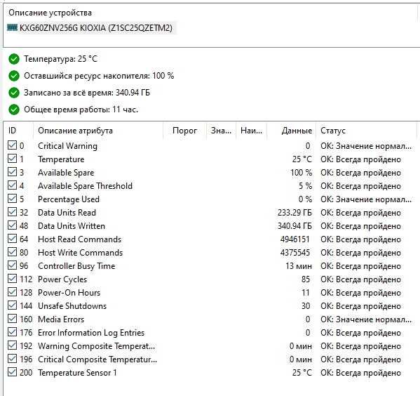Sort by the ID column header
The height and width of the screenshot is (396, 420).
(18, 131)
